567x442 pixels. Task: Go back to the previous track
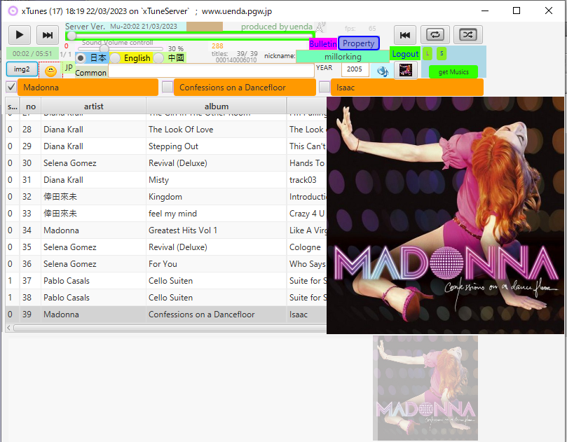(404, 34)
